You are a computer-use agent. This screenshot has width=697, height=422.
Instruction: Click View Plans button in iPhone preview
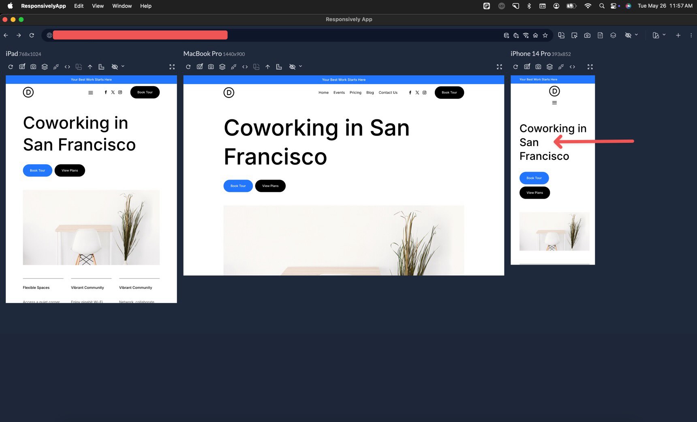pyautogui.click(x=535, y=193)
